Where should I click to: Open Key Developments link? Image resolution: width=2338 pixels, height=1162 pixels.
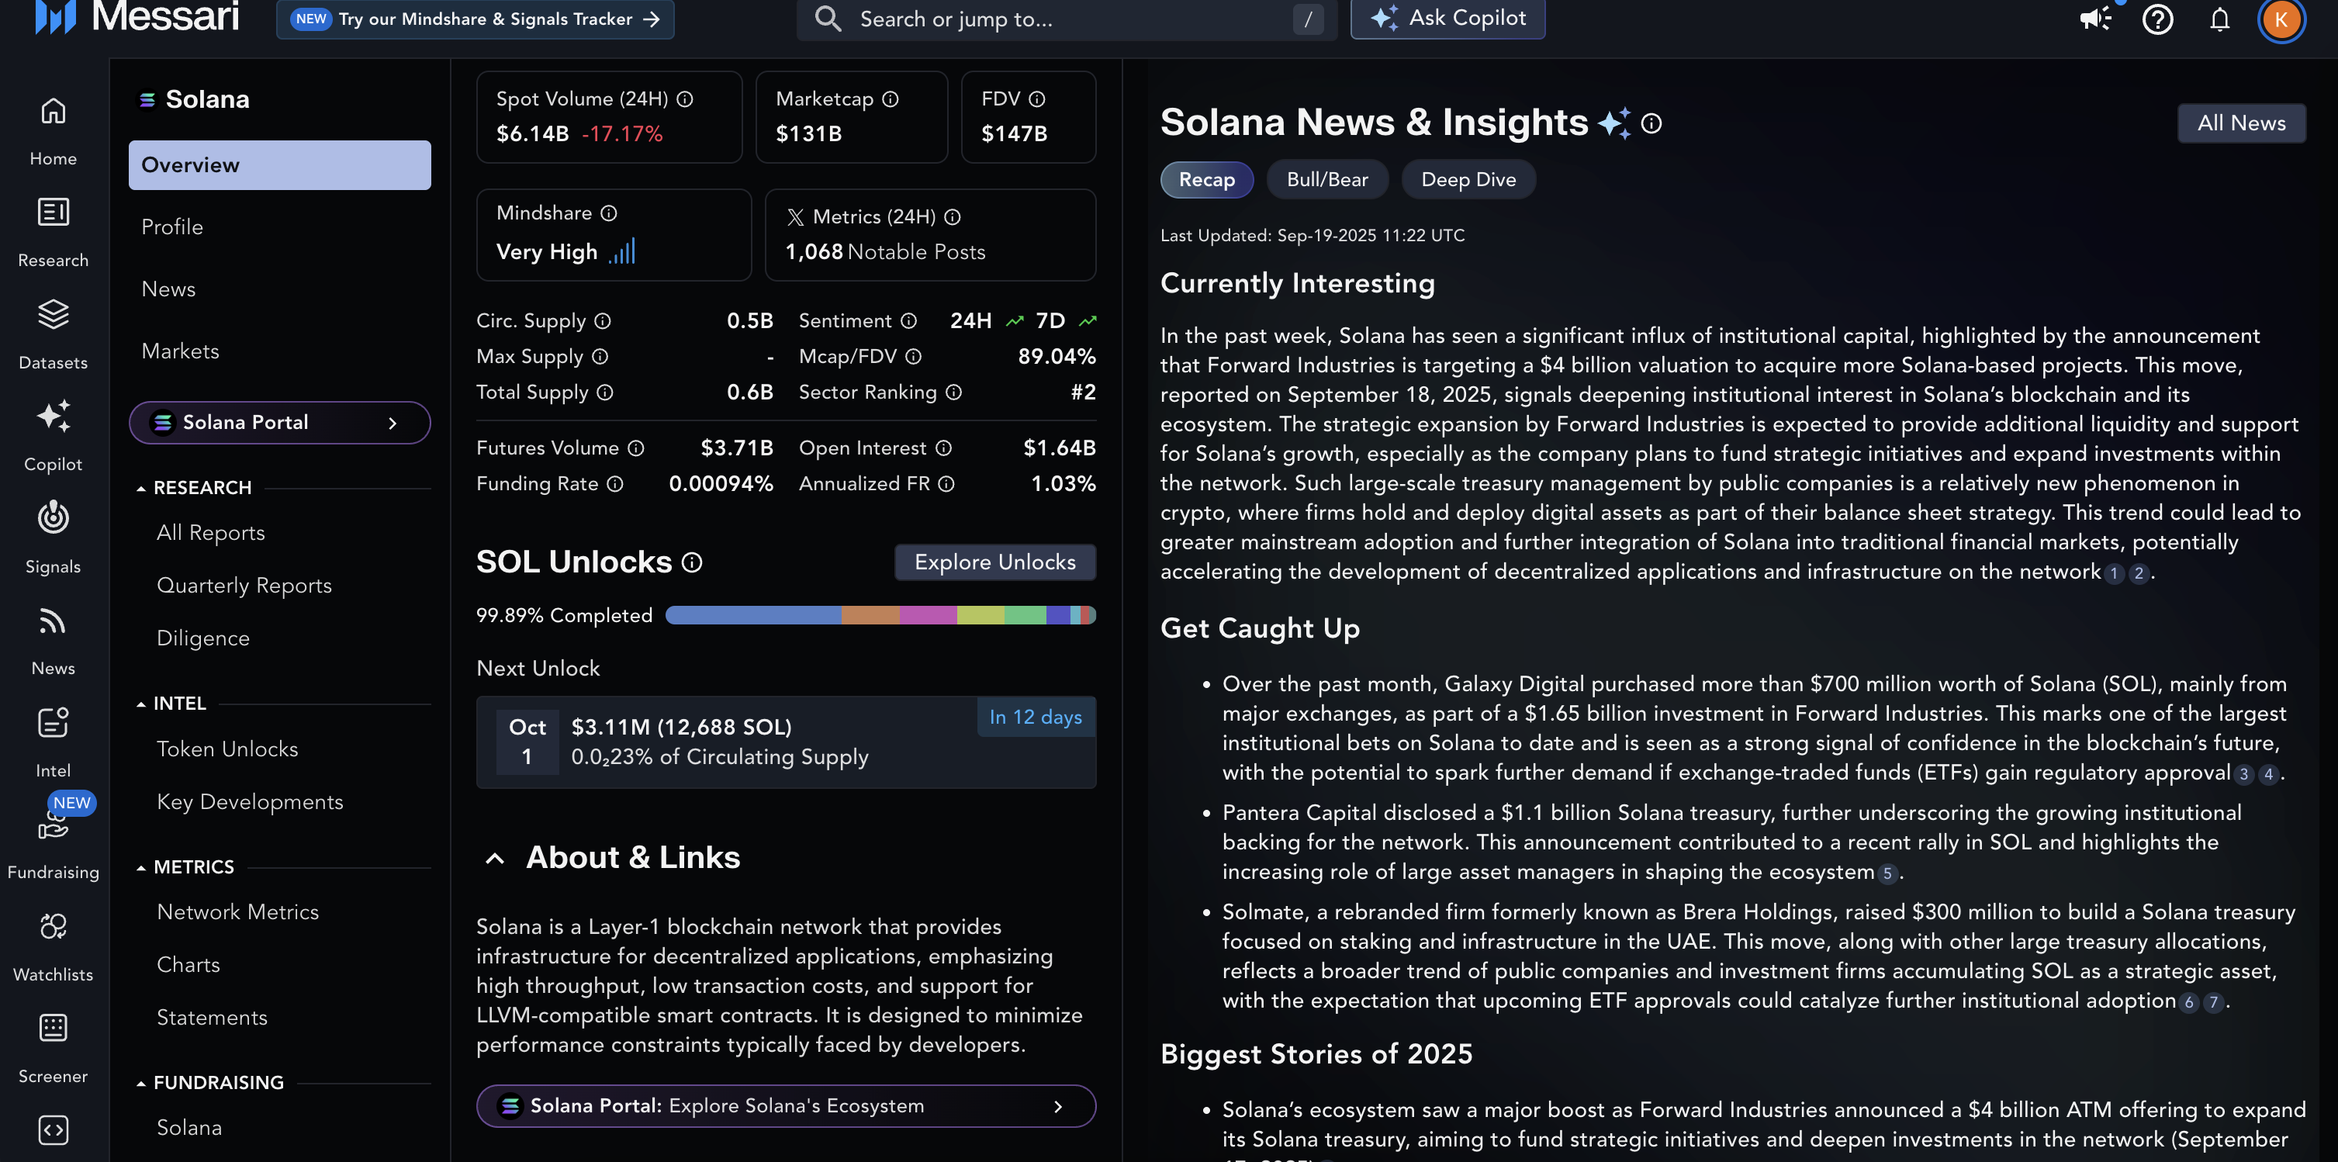(250, 803)
